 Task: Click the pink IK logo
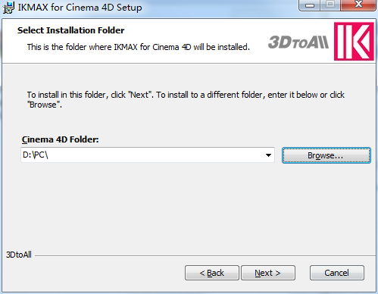point(354,42)
